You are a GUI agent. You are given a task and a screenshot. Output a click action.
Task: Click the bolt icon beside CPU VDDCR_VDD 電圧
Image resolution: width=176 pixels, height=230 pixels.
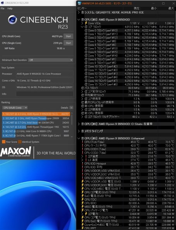[x=82, y=181]
